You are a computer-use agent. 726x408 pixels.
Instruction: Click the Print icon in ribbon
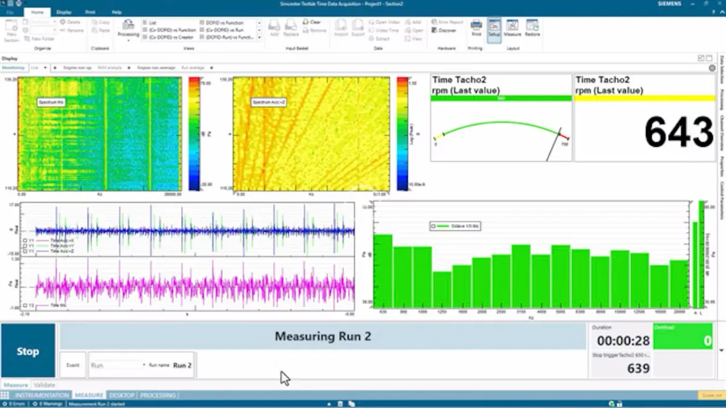(476, 28)
